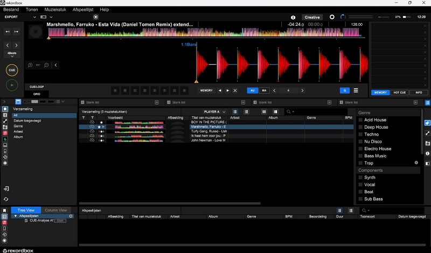This screenshot has width=431, height=253.
Task: Click the Creative plan button
Action: point(312,17)
